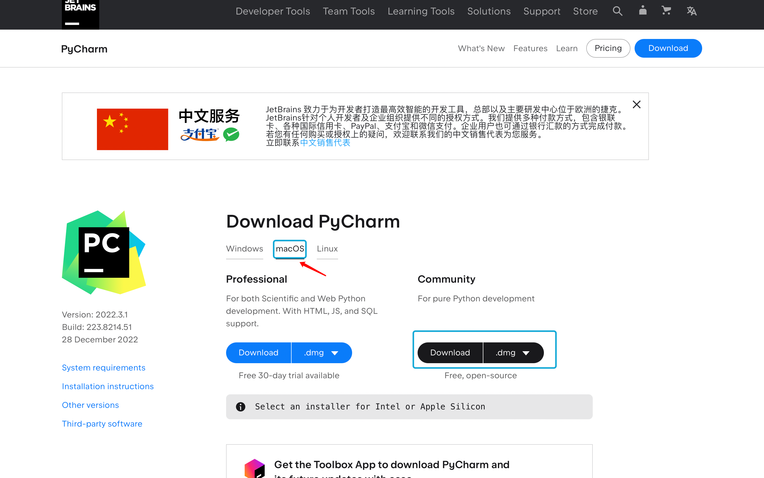Viewport: 764px width, 478px height.
Task: Expand the Professional .dmg format dropdown
Action: point(321,353)
